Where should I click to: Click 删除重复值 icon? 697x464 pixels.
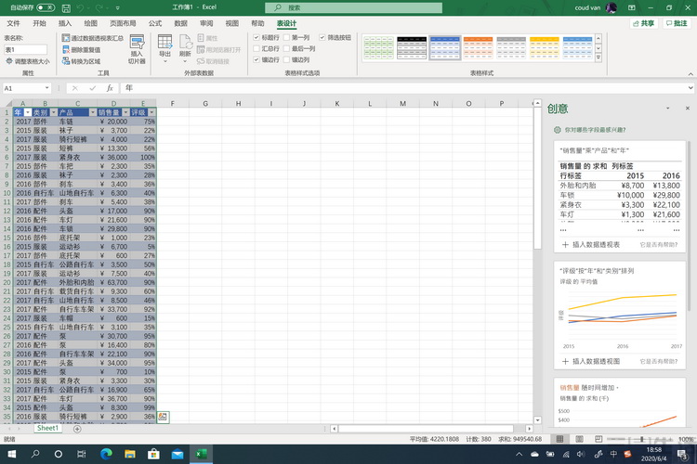click(66, 50)
